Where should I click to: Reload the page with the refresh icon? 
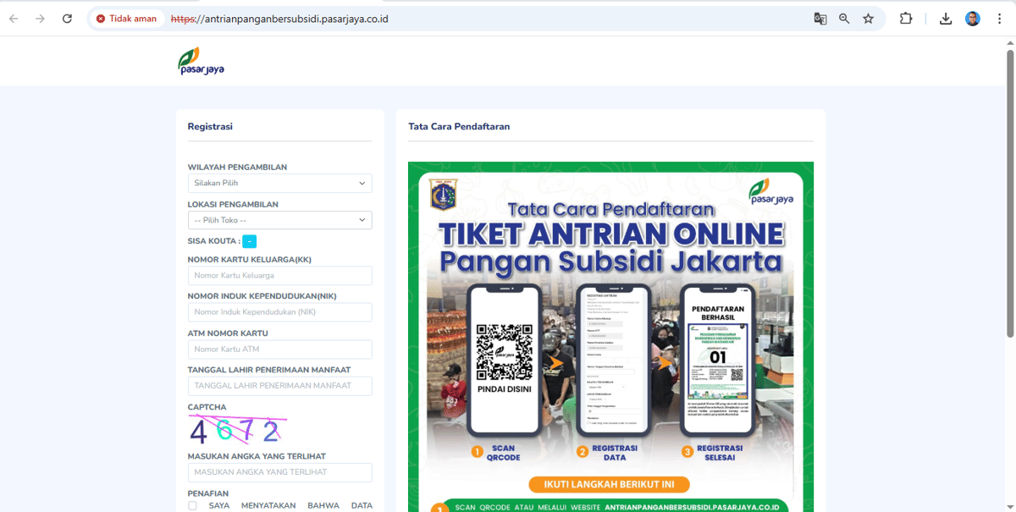tap(67, 18)
